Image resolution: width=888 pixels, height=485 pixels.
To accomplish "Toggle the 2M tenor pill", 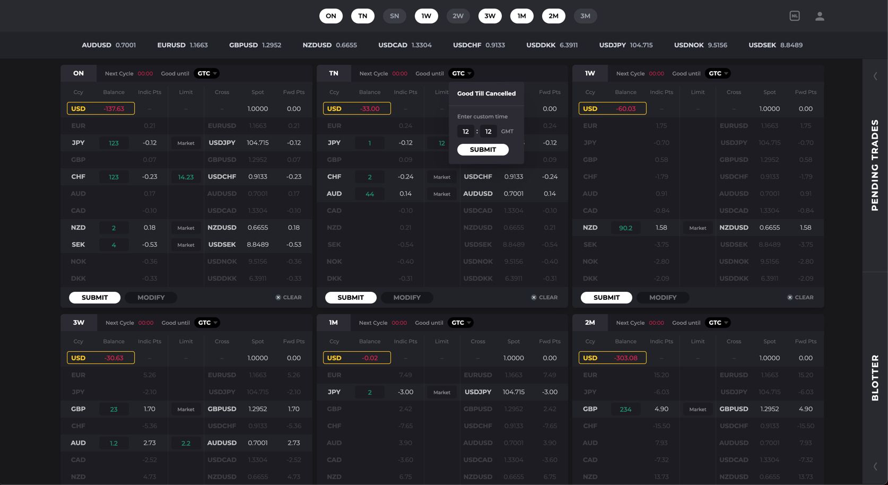I will [554, 16].
